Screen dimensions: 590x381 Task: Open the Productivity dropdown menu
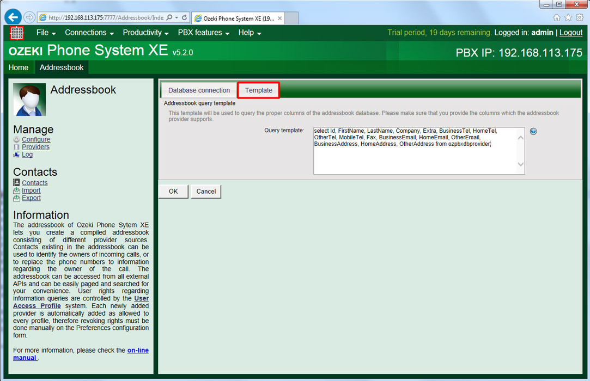coord(145,33)
